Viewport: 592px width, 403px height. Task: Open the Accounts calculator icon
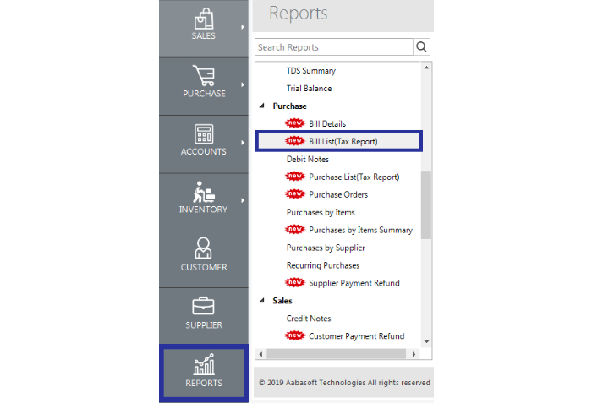point(204,133)
